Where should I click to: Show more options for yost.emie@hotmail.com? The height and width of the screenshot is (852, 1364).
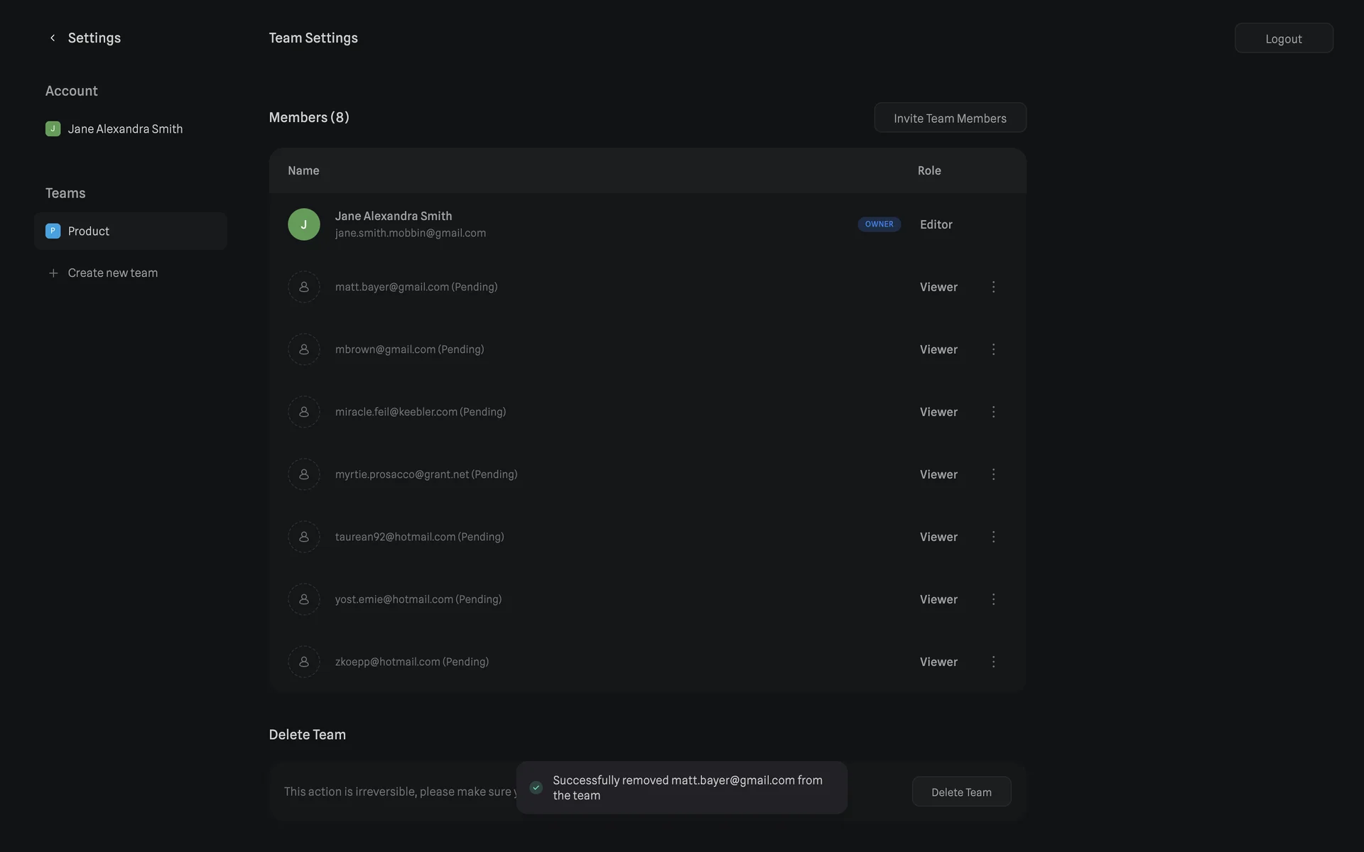(x=993, y=599)
